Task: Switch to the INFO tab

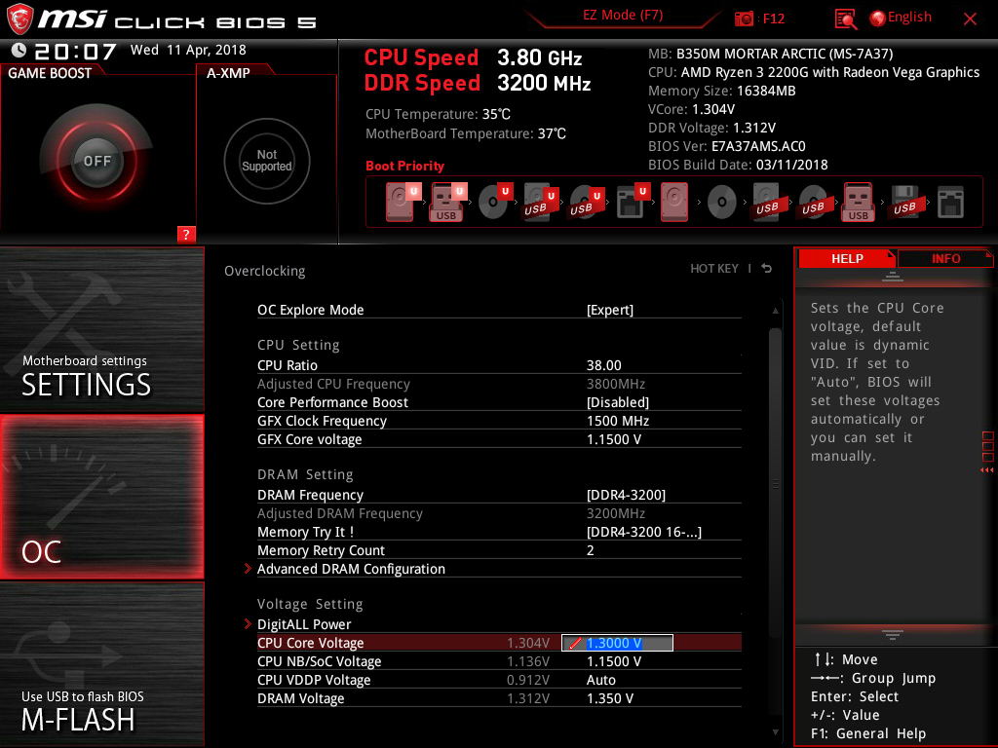Action: tap(945, 259)
